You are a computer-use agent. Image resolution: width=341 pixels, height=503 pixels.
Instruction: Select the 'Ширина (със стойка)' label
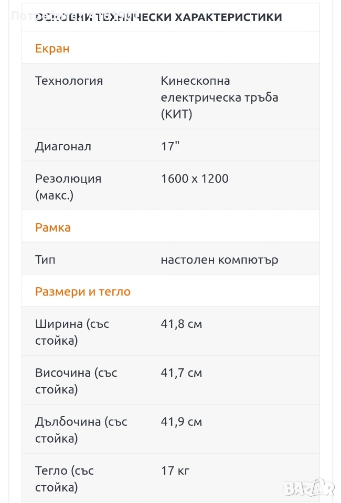72,332
